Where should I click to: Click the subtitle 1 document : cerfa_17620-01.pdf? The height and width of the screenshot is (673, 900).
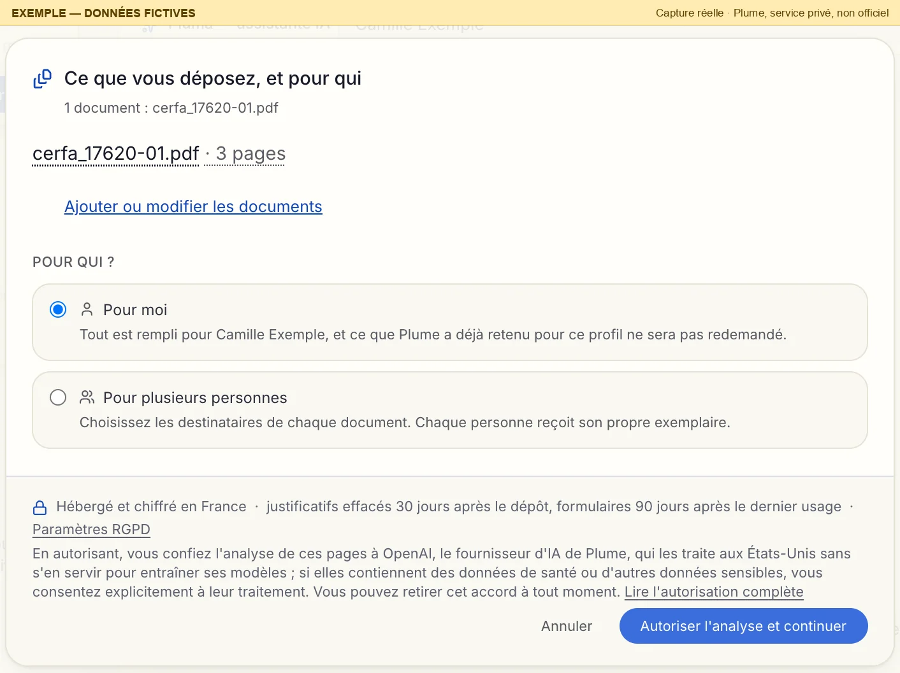pos(171,108)
